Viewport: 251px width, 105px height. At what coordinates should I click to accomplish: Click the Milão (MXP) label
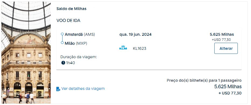(x=76, y=43)
